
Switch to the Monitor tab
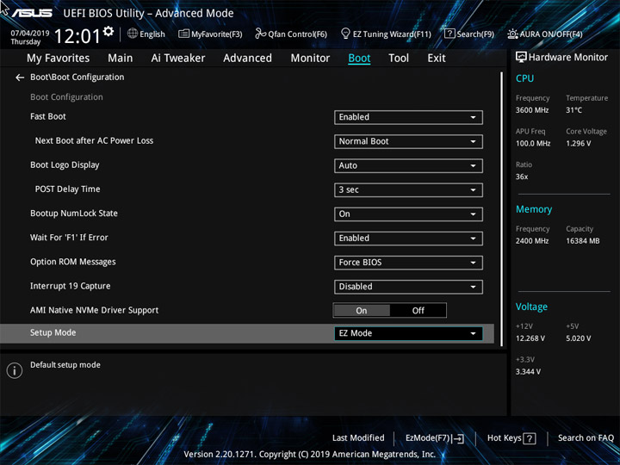click(310, 59)
